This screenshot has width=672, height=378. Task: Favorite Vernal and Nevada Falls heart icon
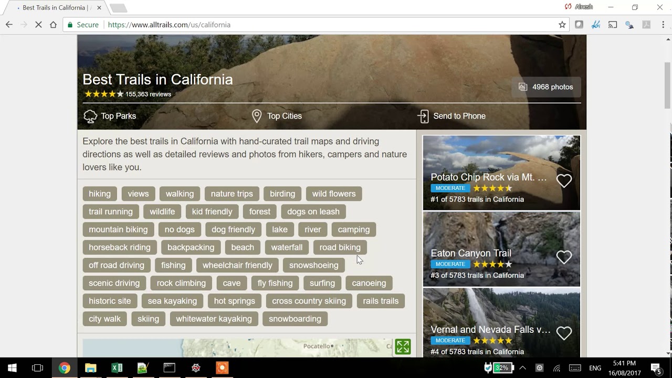[564, 333]
